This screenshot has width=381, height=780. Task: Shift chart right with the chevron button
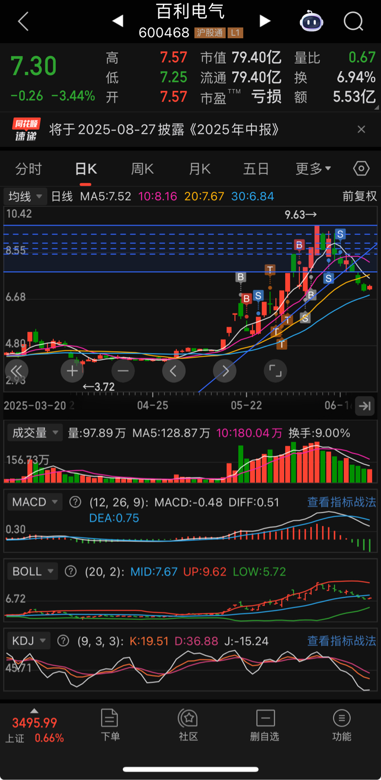[x=225, y=371]
